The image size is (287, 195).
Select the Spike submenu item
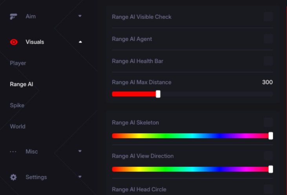pos(17,105)
